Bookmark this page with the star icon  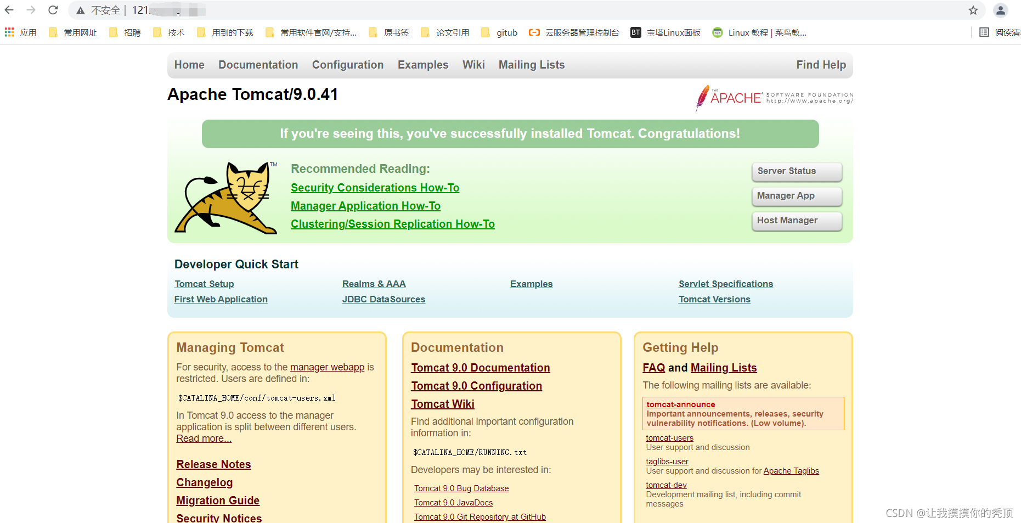point(973,10)
